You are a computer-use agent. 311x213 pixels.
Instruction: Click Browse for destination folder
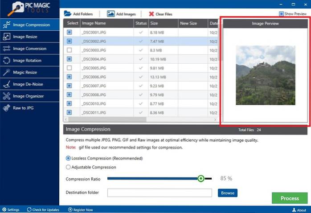click(x=227, y=193)
